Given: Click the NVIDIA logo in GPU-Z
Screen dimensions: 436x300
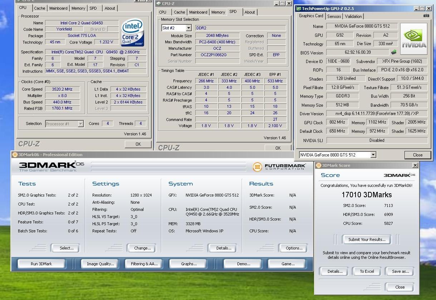Looking at the screenshot, I should (x=414, y=39).
